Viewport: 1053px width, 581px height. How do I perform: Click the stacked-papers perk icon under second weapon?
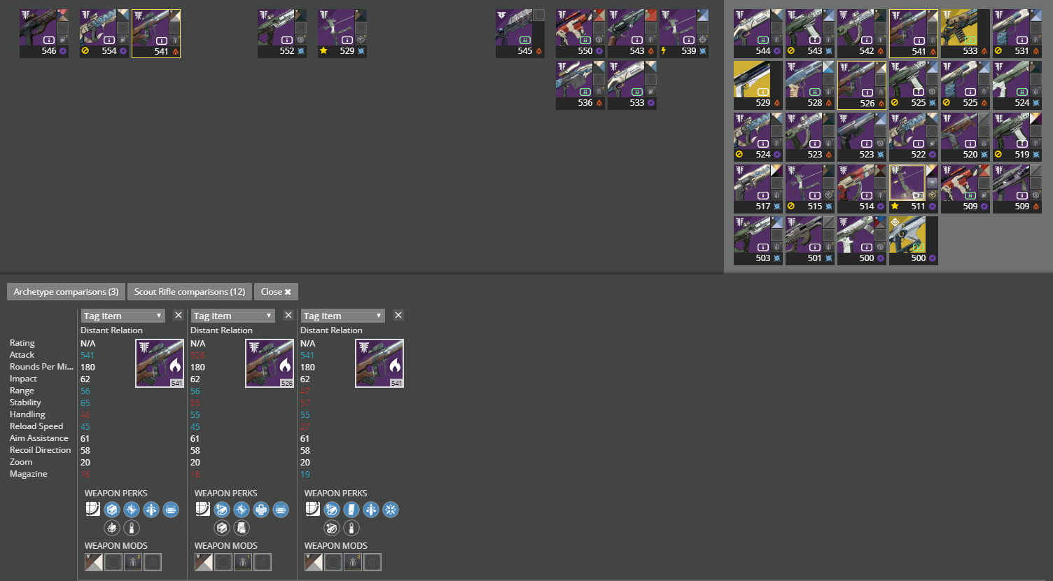(242, 528)
